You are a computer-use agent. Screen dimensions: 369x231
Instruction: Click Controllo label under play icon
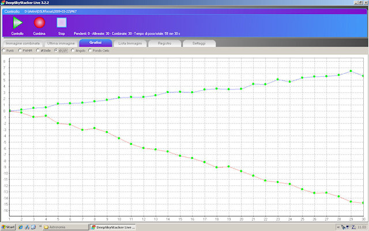tap(17, 33)
